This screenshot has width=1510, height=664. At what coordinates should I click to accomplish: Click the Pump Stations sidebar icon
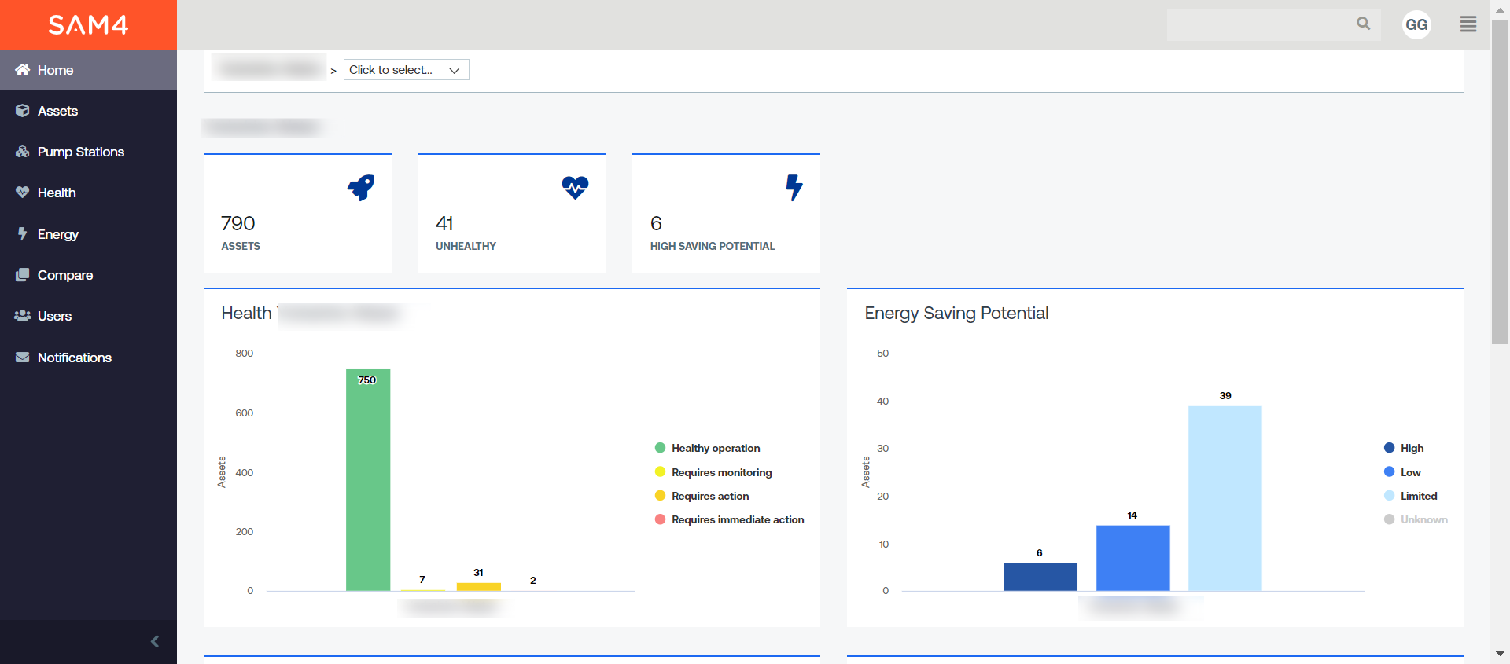(x=22, y=152)
